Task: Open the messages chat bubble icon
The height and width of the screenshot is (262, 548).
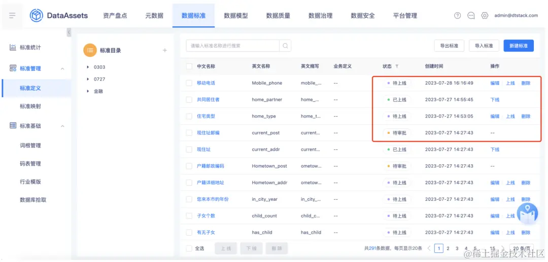Action: tap(471, 16)
